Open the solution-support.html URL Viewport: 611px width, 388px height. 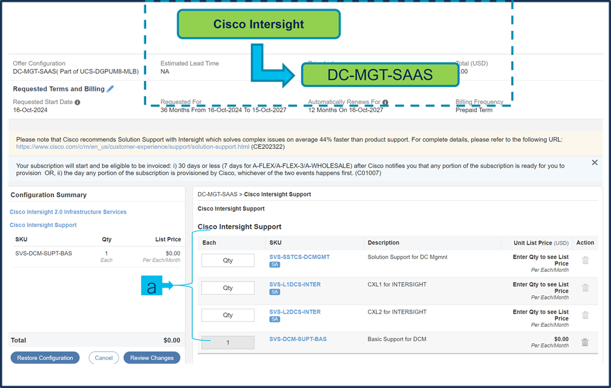point(133,146)
